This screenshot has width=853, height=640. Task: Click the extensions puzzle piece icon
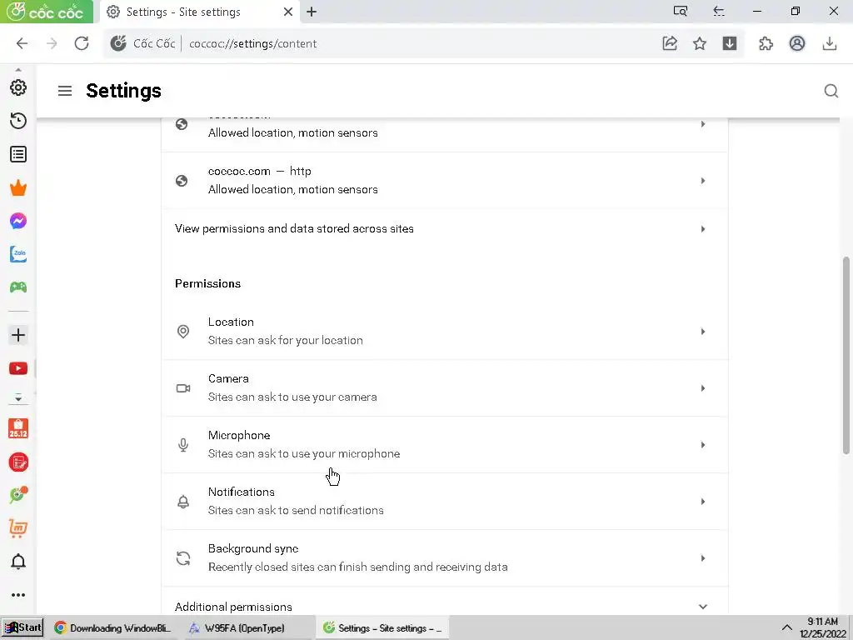tap(766, 43)
